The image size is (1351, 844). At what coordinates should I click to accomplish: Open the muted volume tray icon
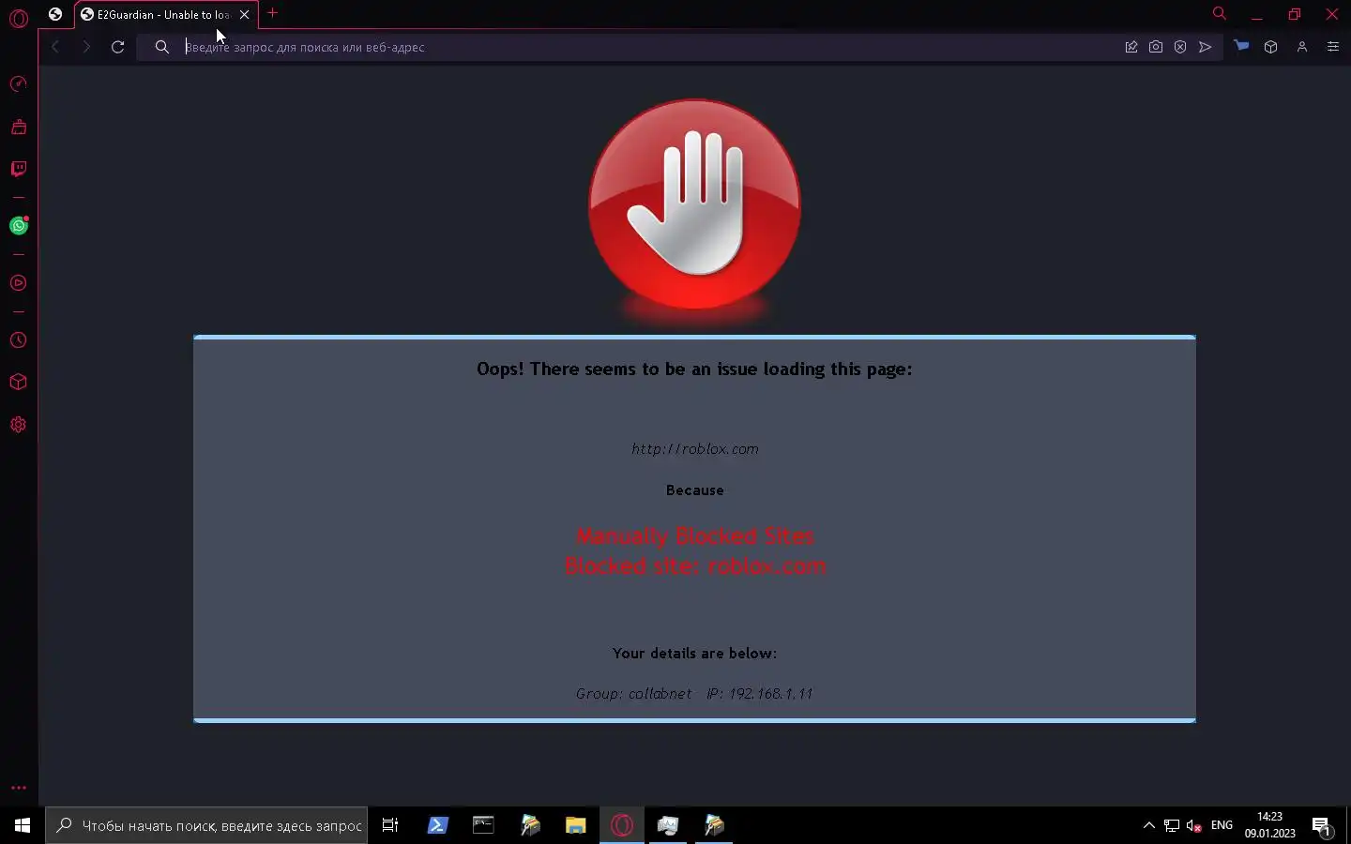[x=1194, y=825]
